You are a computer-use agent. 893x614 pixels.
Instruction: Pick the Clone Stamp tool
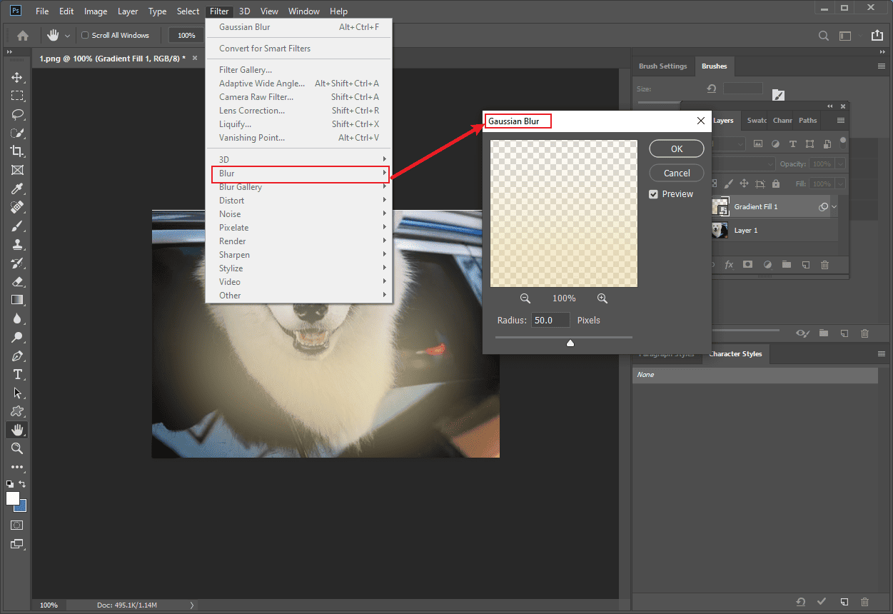click(x=16, y=244)
